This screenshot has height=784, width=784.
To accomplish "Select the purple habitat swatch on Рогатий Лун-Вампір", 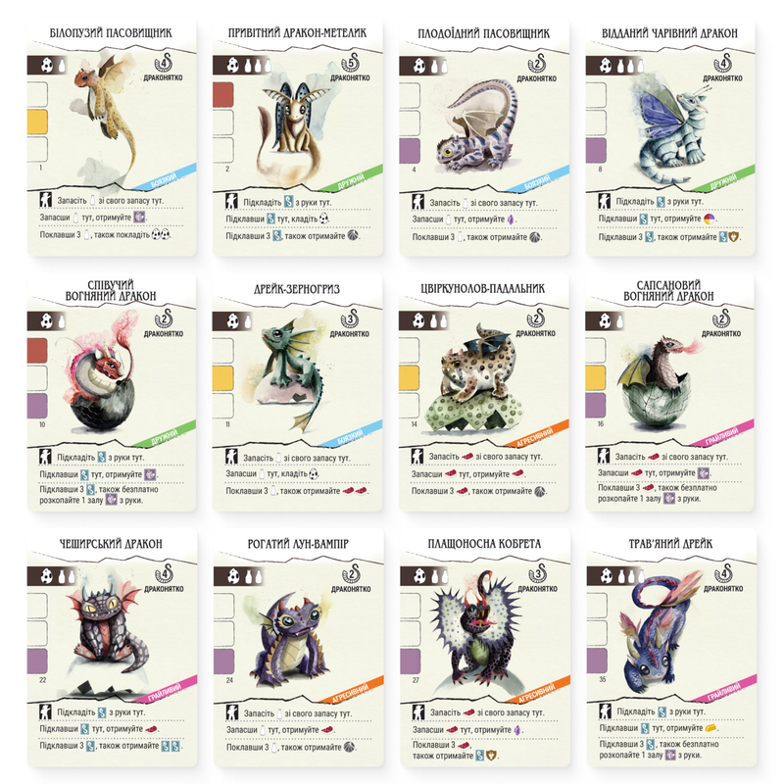I will click(x=224, y=661).
